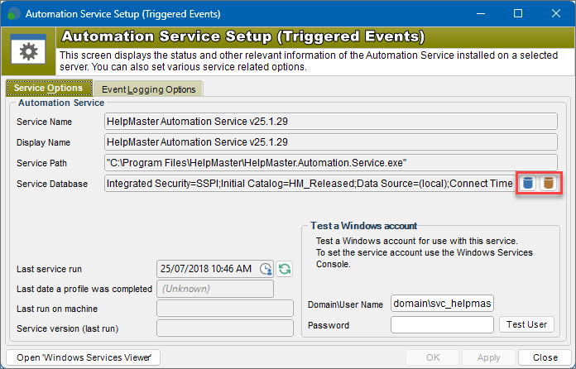Click the Close button
Screen dimensions: 576x369
click(545, 357)
